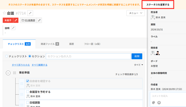The height and width of the screenshot is (107, 186).
Task: Click ステータスを変更する button
Action: point(158,5)
